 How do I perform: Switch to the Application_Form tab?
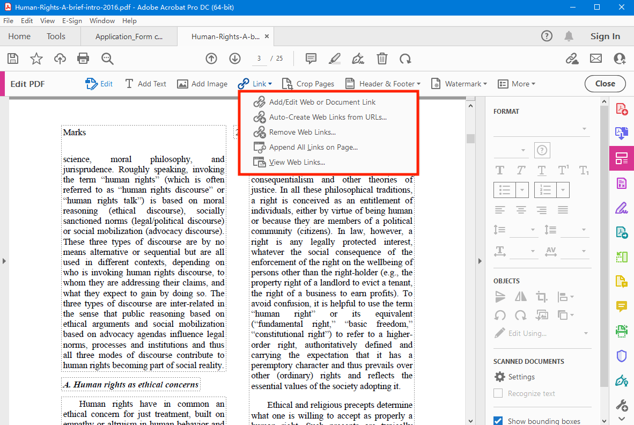point(129,36)
